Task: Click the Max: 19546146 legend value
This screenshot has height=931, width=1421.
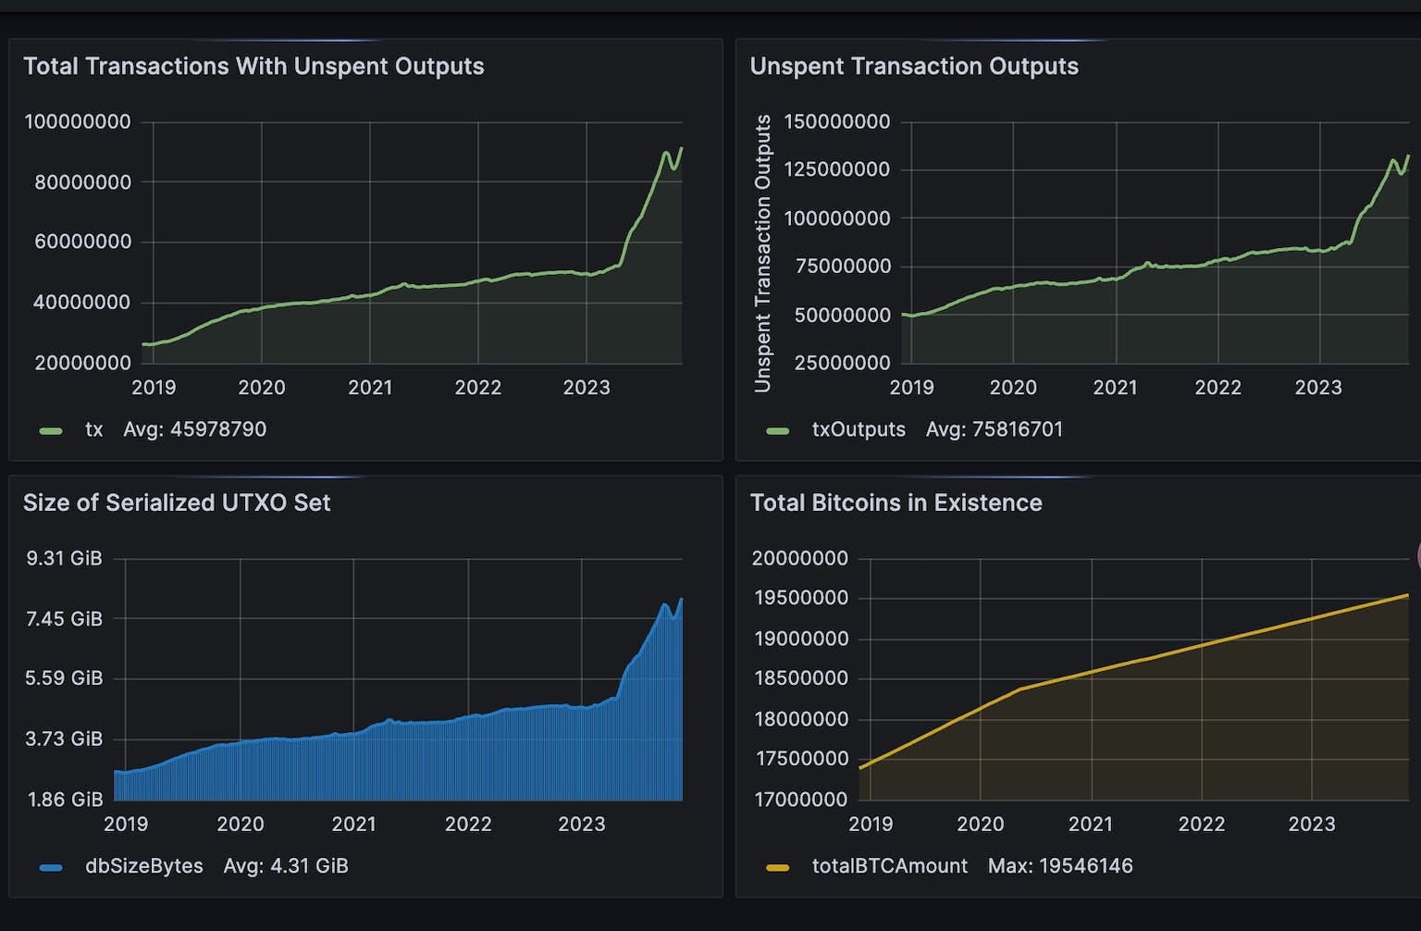Action: [1060, 866]
